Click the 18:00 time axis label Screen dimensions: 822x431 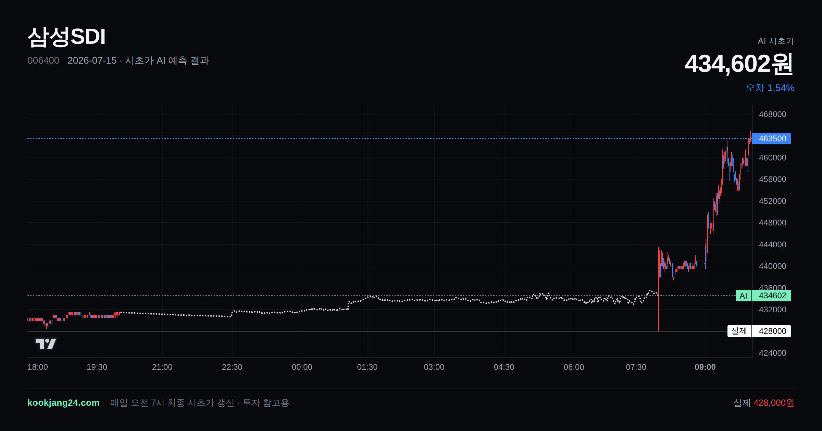click(38, 367)
